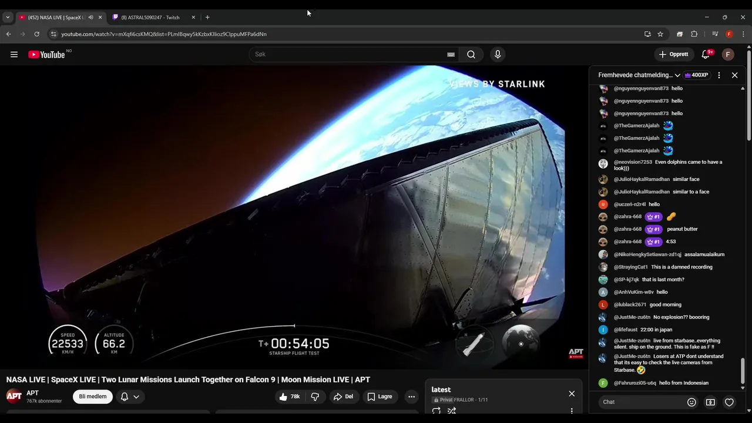Viewport: 752px width, 423px height.
Task: Click the video title text
Action: click(188, 380)
